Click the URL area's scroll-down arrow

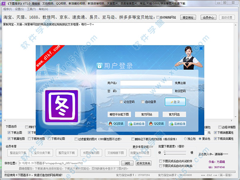pyautogui.click(x=236, y=117)
